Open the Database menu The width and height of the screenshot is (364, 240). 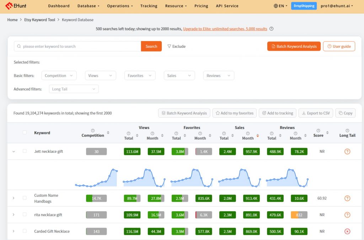[x=88, y=6]
